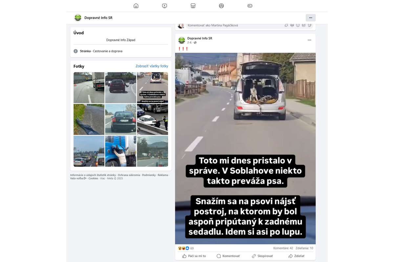This screenshot has width=394, height=262.
Task: Open the blue truck photo thumbnail
Action: (120, 151)
